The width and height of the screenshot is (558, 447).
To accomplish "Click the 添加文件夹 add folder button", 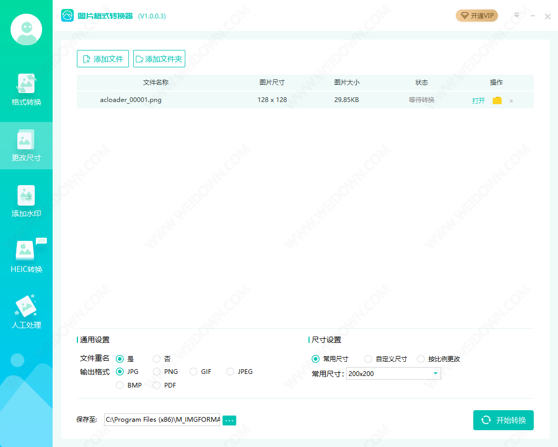I will [159, 59].
